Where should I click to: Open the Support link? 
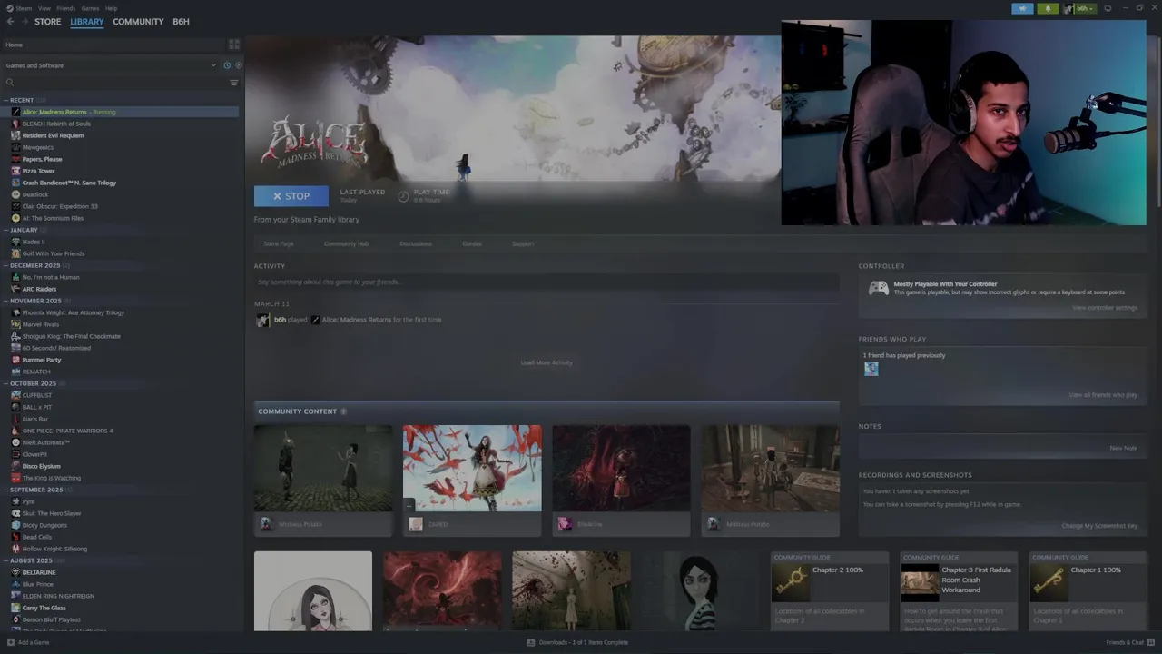[523, 243]
